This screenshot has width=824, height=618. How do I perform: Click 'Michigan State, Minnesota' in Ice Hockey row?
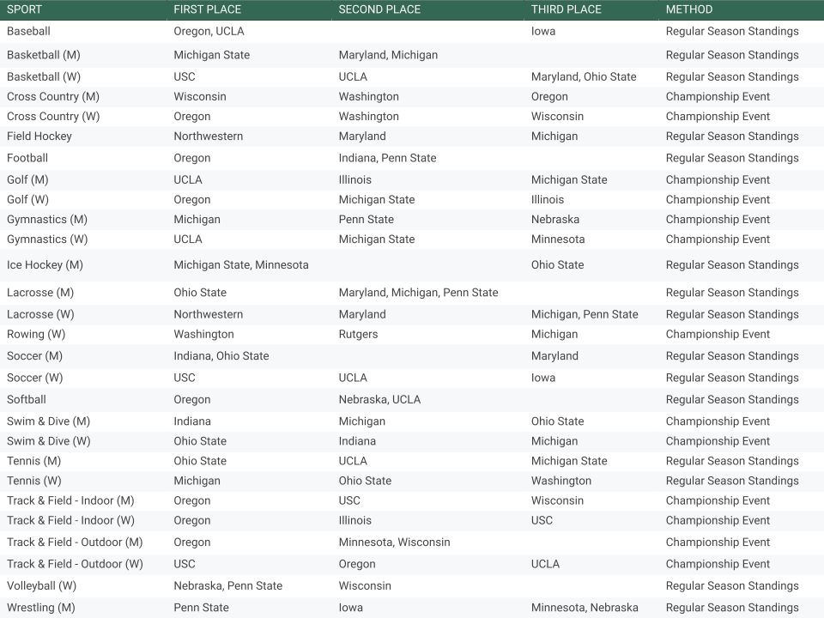pos(241,265)
